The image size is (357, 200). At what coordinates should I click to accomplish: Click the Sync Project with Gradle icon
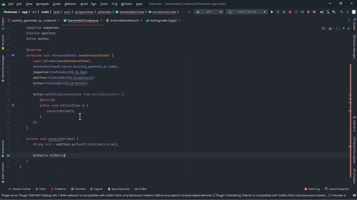322,12
